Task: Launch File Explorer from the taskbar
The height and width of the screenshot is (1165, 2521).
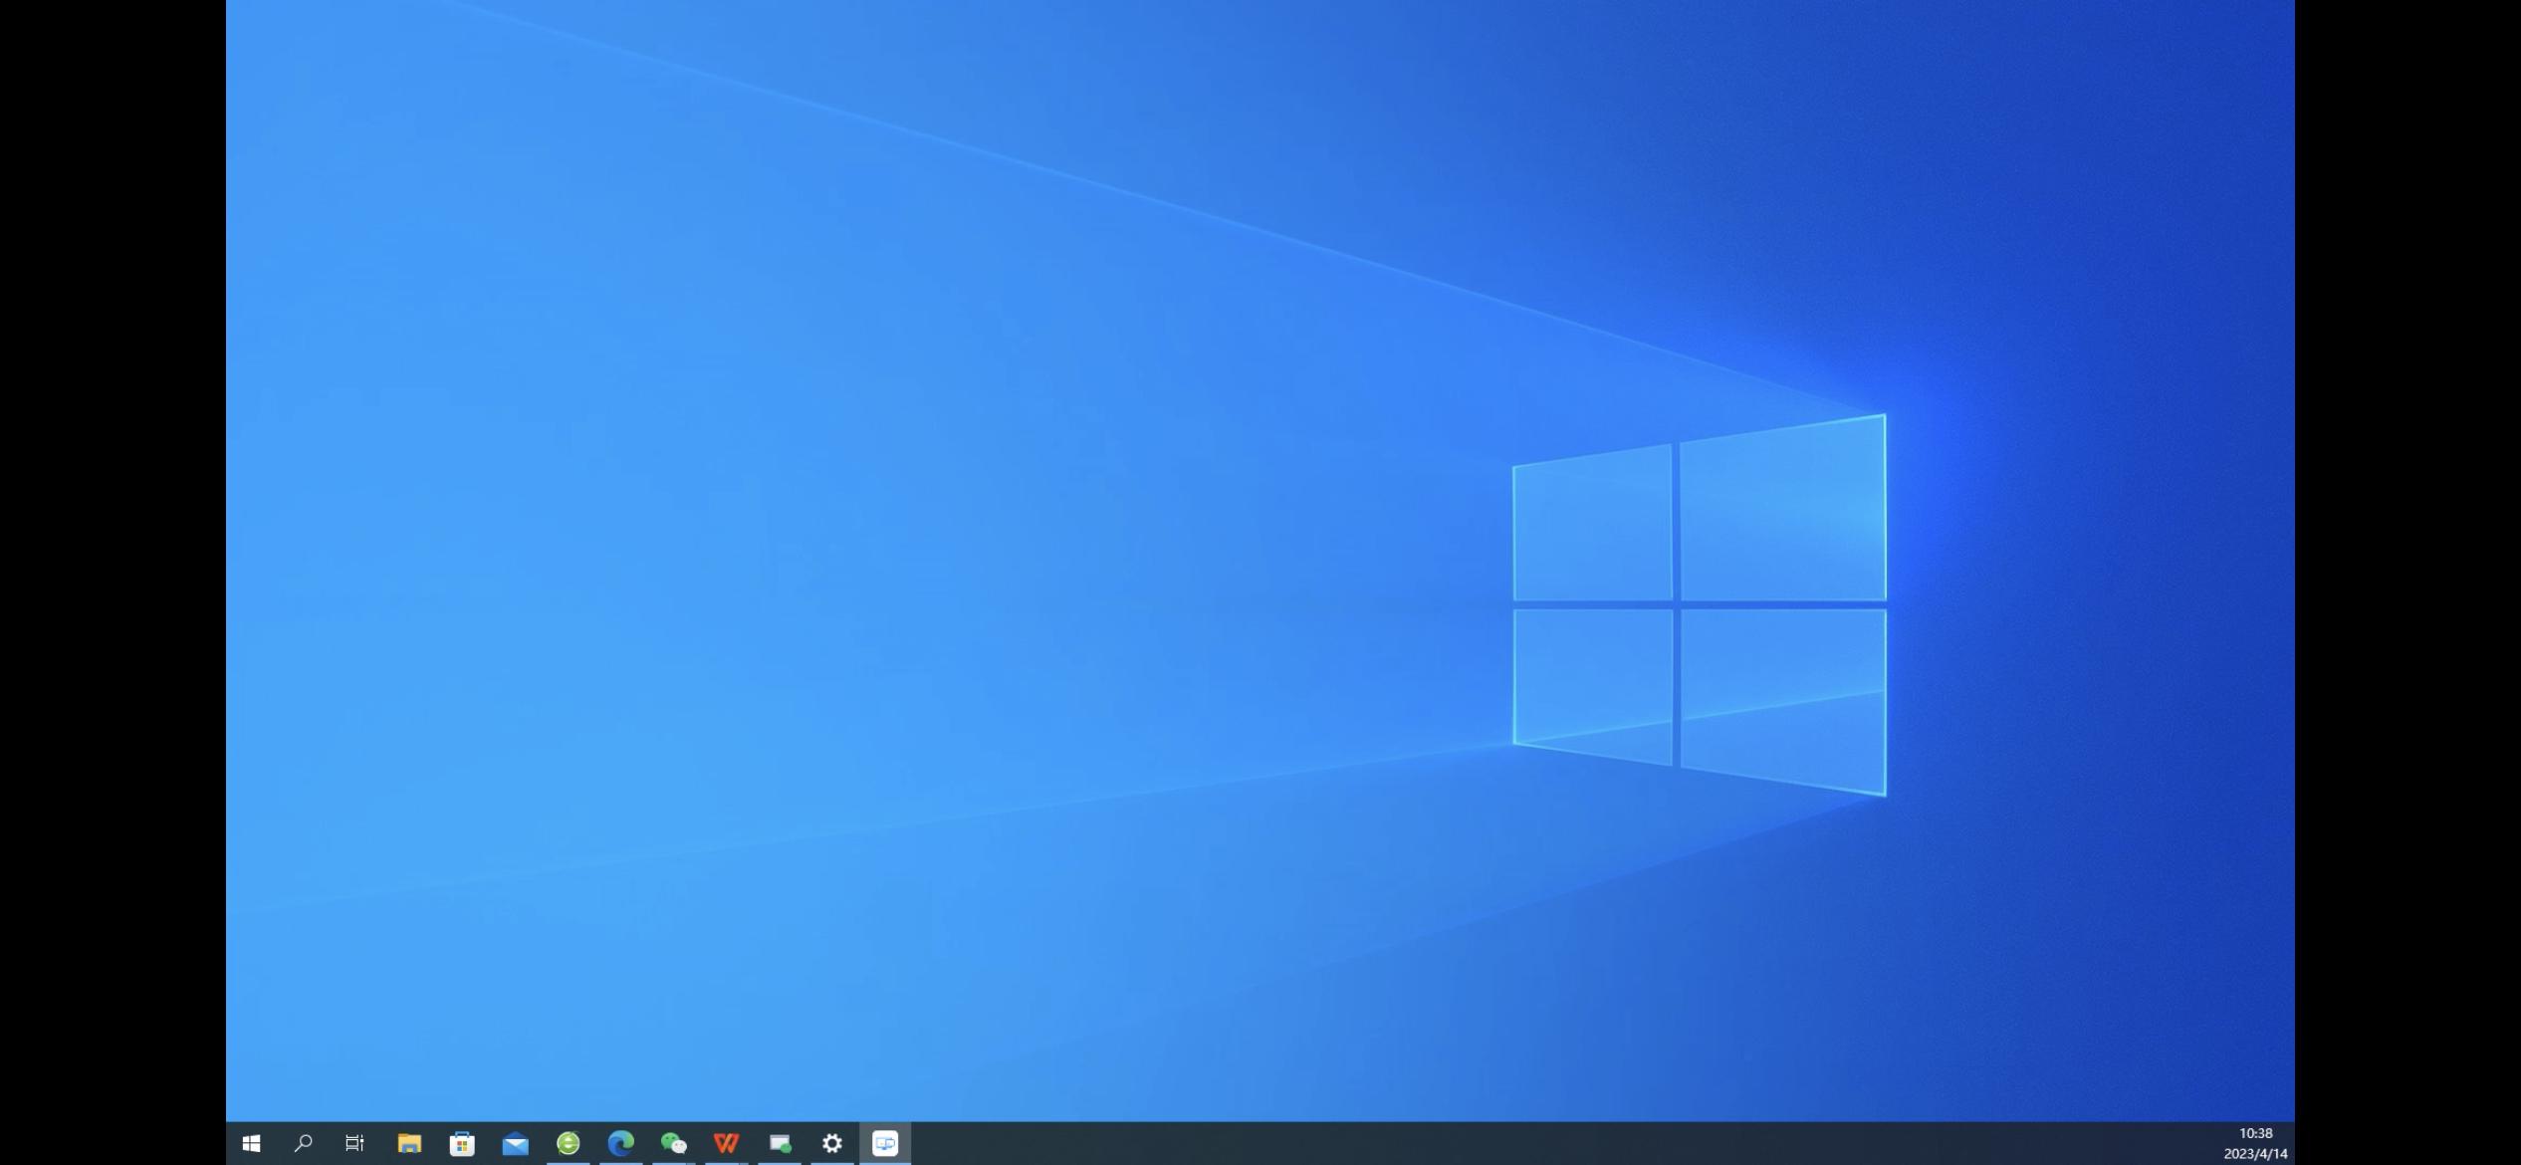Action: pyautogui.click(x=409, y=1143)
